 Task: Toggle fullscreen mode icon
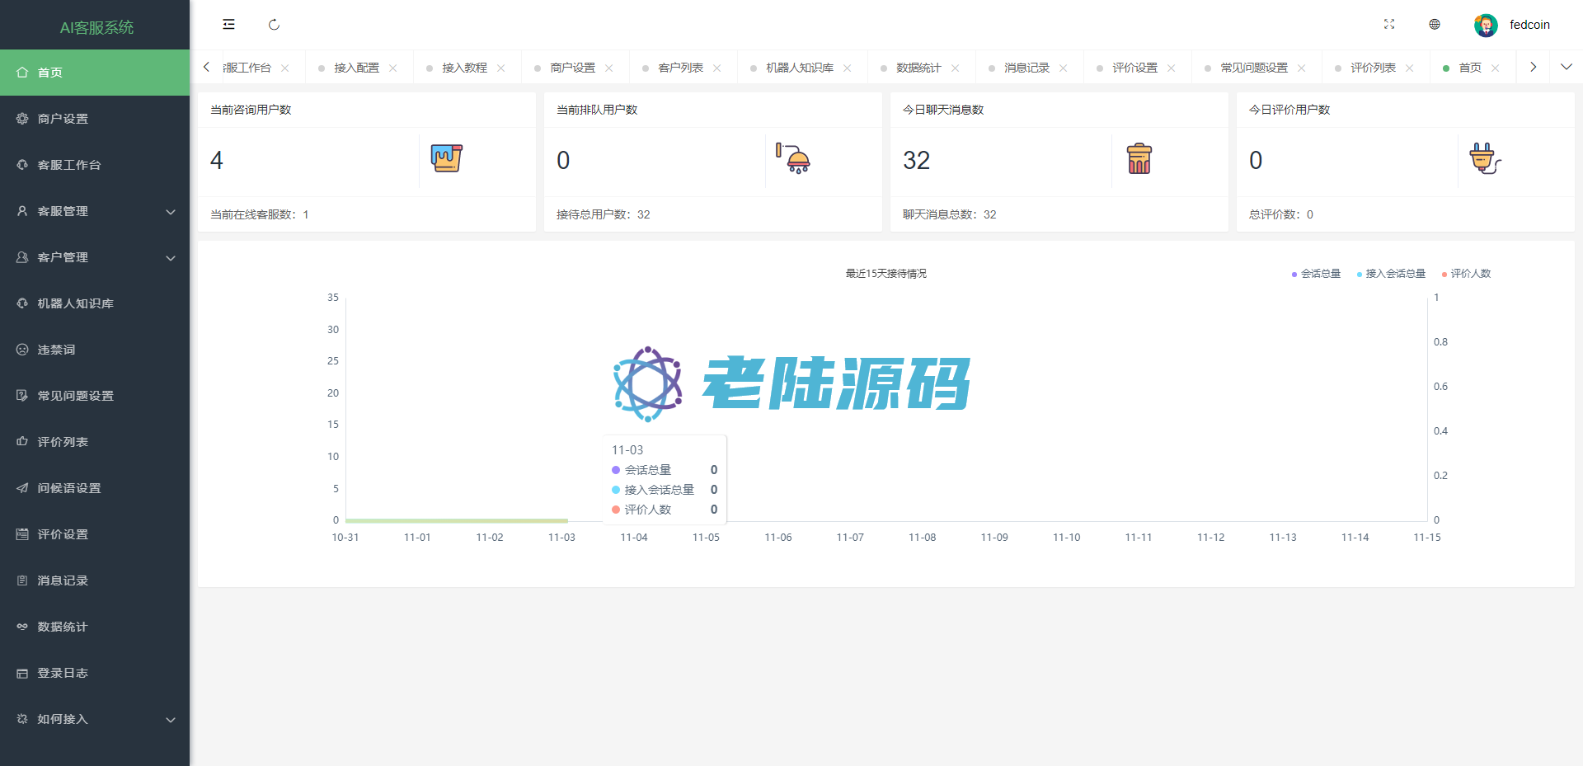point(1389,25)
